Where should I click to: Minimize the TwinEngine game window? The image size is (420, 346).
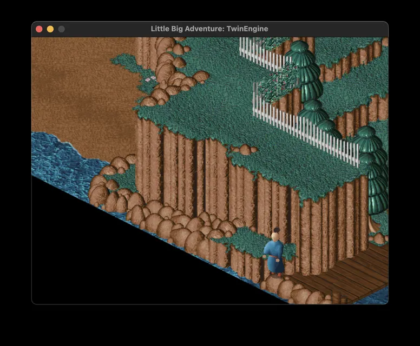point(50,29)
